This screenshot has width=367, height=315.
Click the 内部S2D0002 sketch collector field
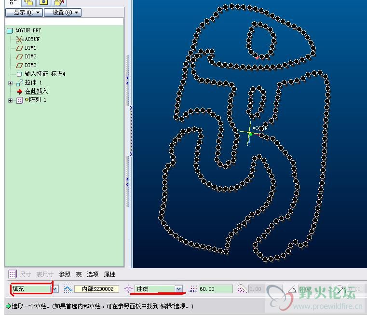(96, 289)
